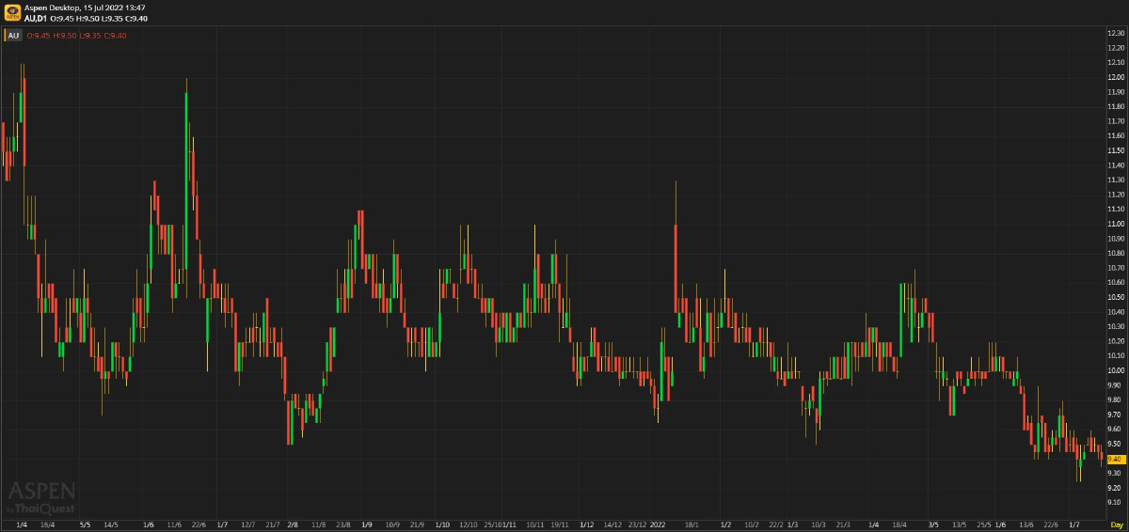1129x532 pixels.
Task: Click the '3/5' date axis label
Action: coord(933,524)
